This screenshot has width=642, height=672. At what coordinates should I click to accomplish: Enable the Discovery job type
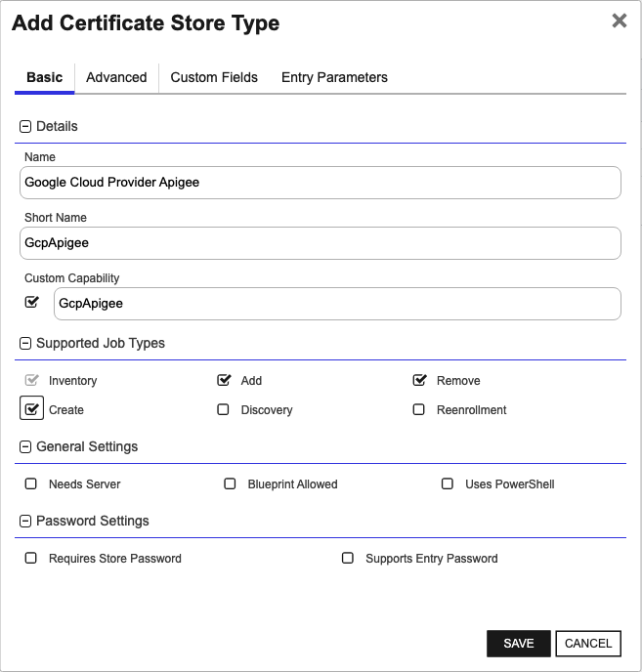223,409
